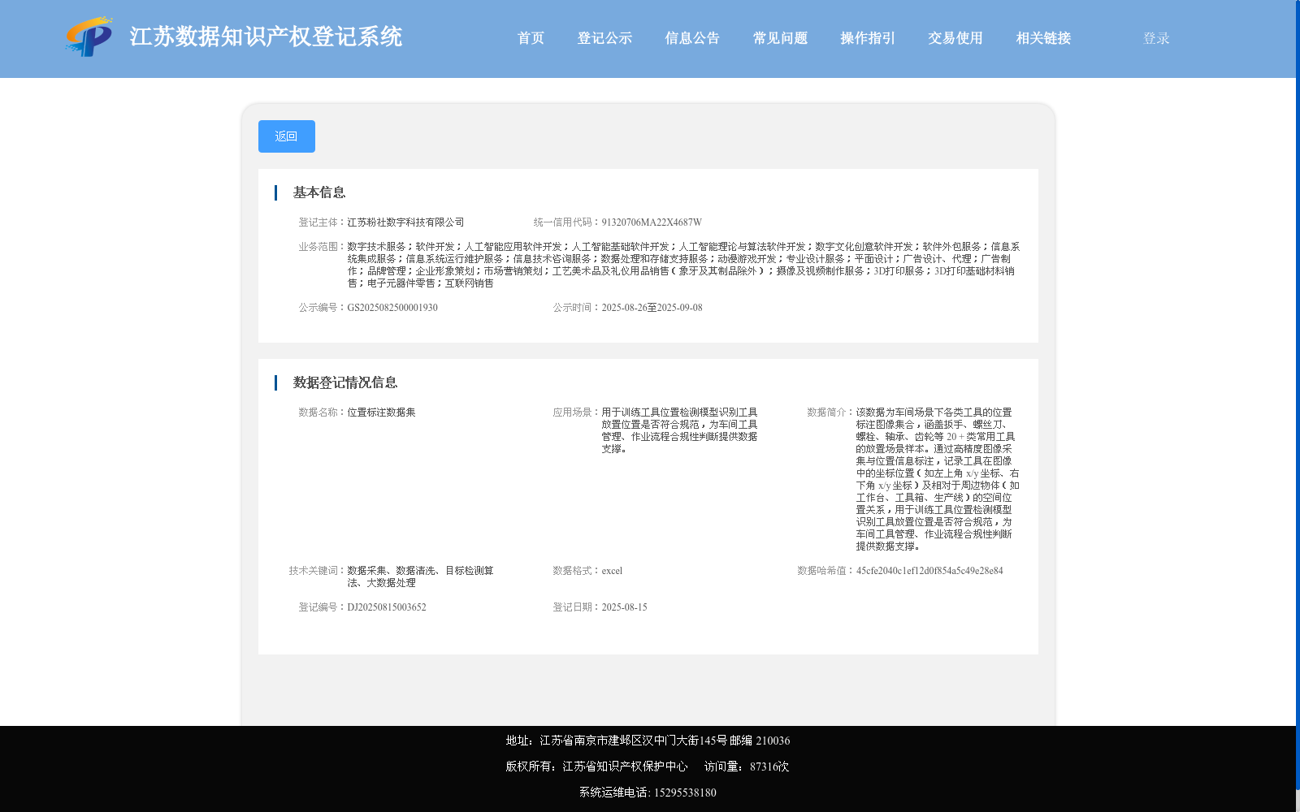Select registration number DJ20250815003652
The image size is (1300, 812).
pyautogui.click(x=387, y=607)
